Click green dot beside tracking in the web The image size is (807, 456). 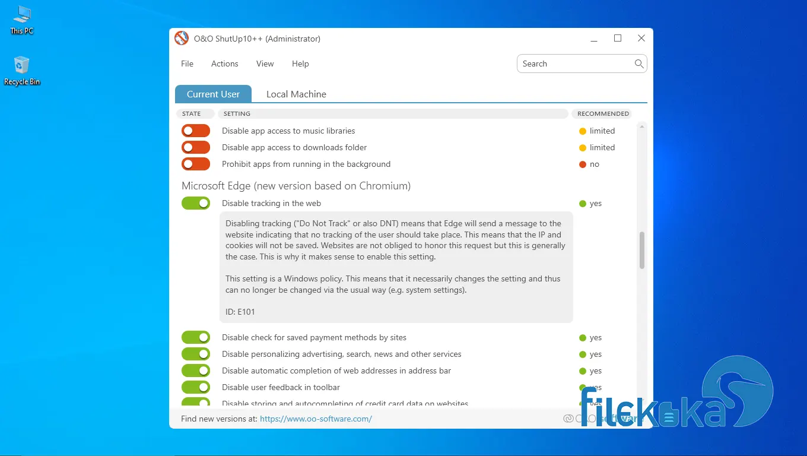coord(583,204)
